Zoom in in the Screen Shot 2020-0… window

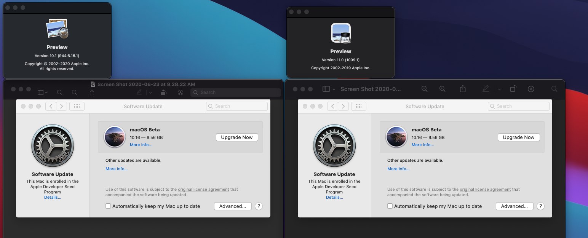(442, 89)
